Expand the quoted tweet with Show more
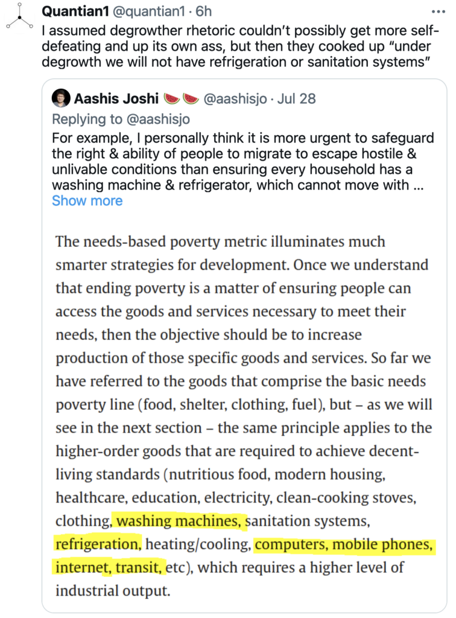The width and height of the screenshot is (456, 618). click(87, 201)
